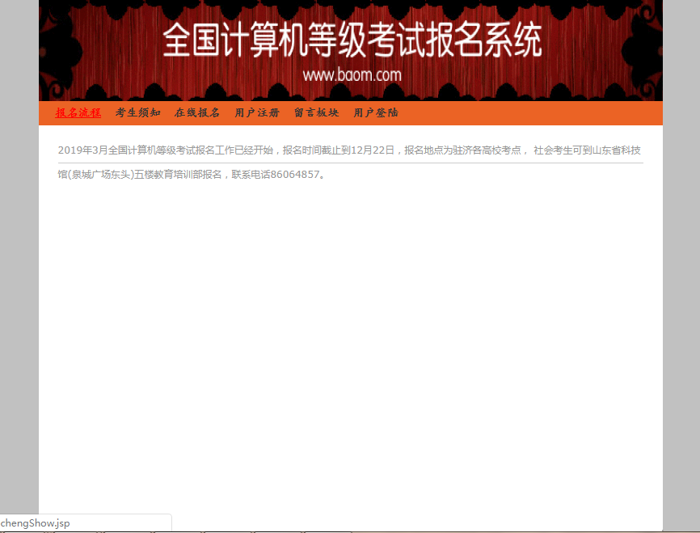Click the www.baom.com text in banner
The height and width of the screenshot is (533, 700).
(x=352, y=75)
